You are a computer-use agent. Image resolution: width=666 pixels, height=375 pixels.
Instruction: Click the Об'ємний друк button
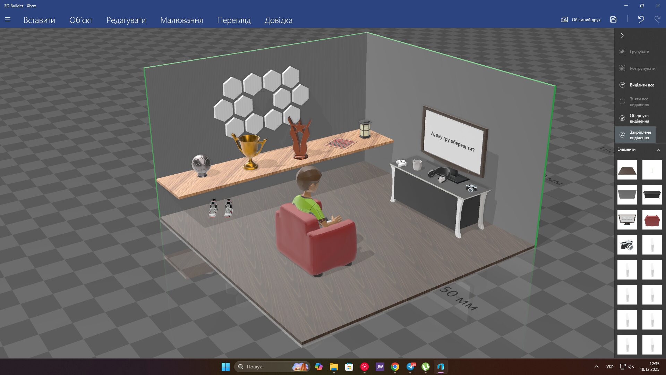click(x=581, y=20)
